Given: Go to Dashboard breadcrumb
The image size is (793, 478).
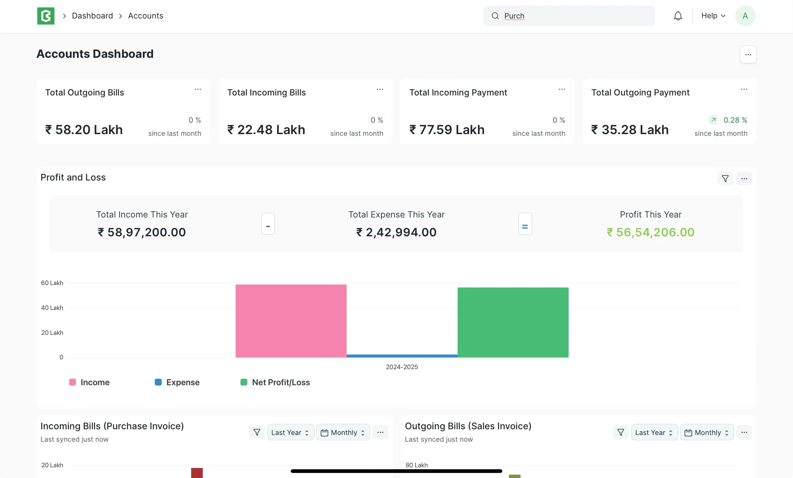Looking at the screenshot, I should (92, 16).
